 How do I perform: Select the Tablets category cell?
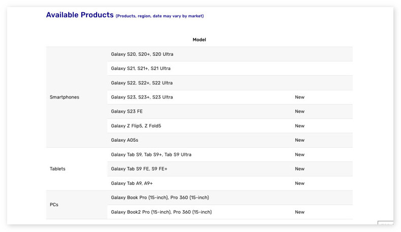[57, 169]
